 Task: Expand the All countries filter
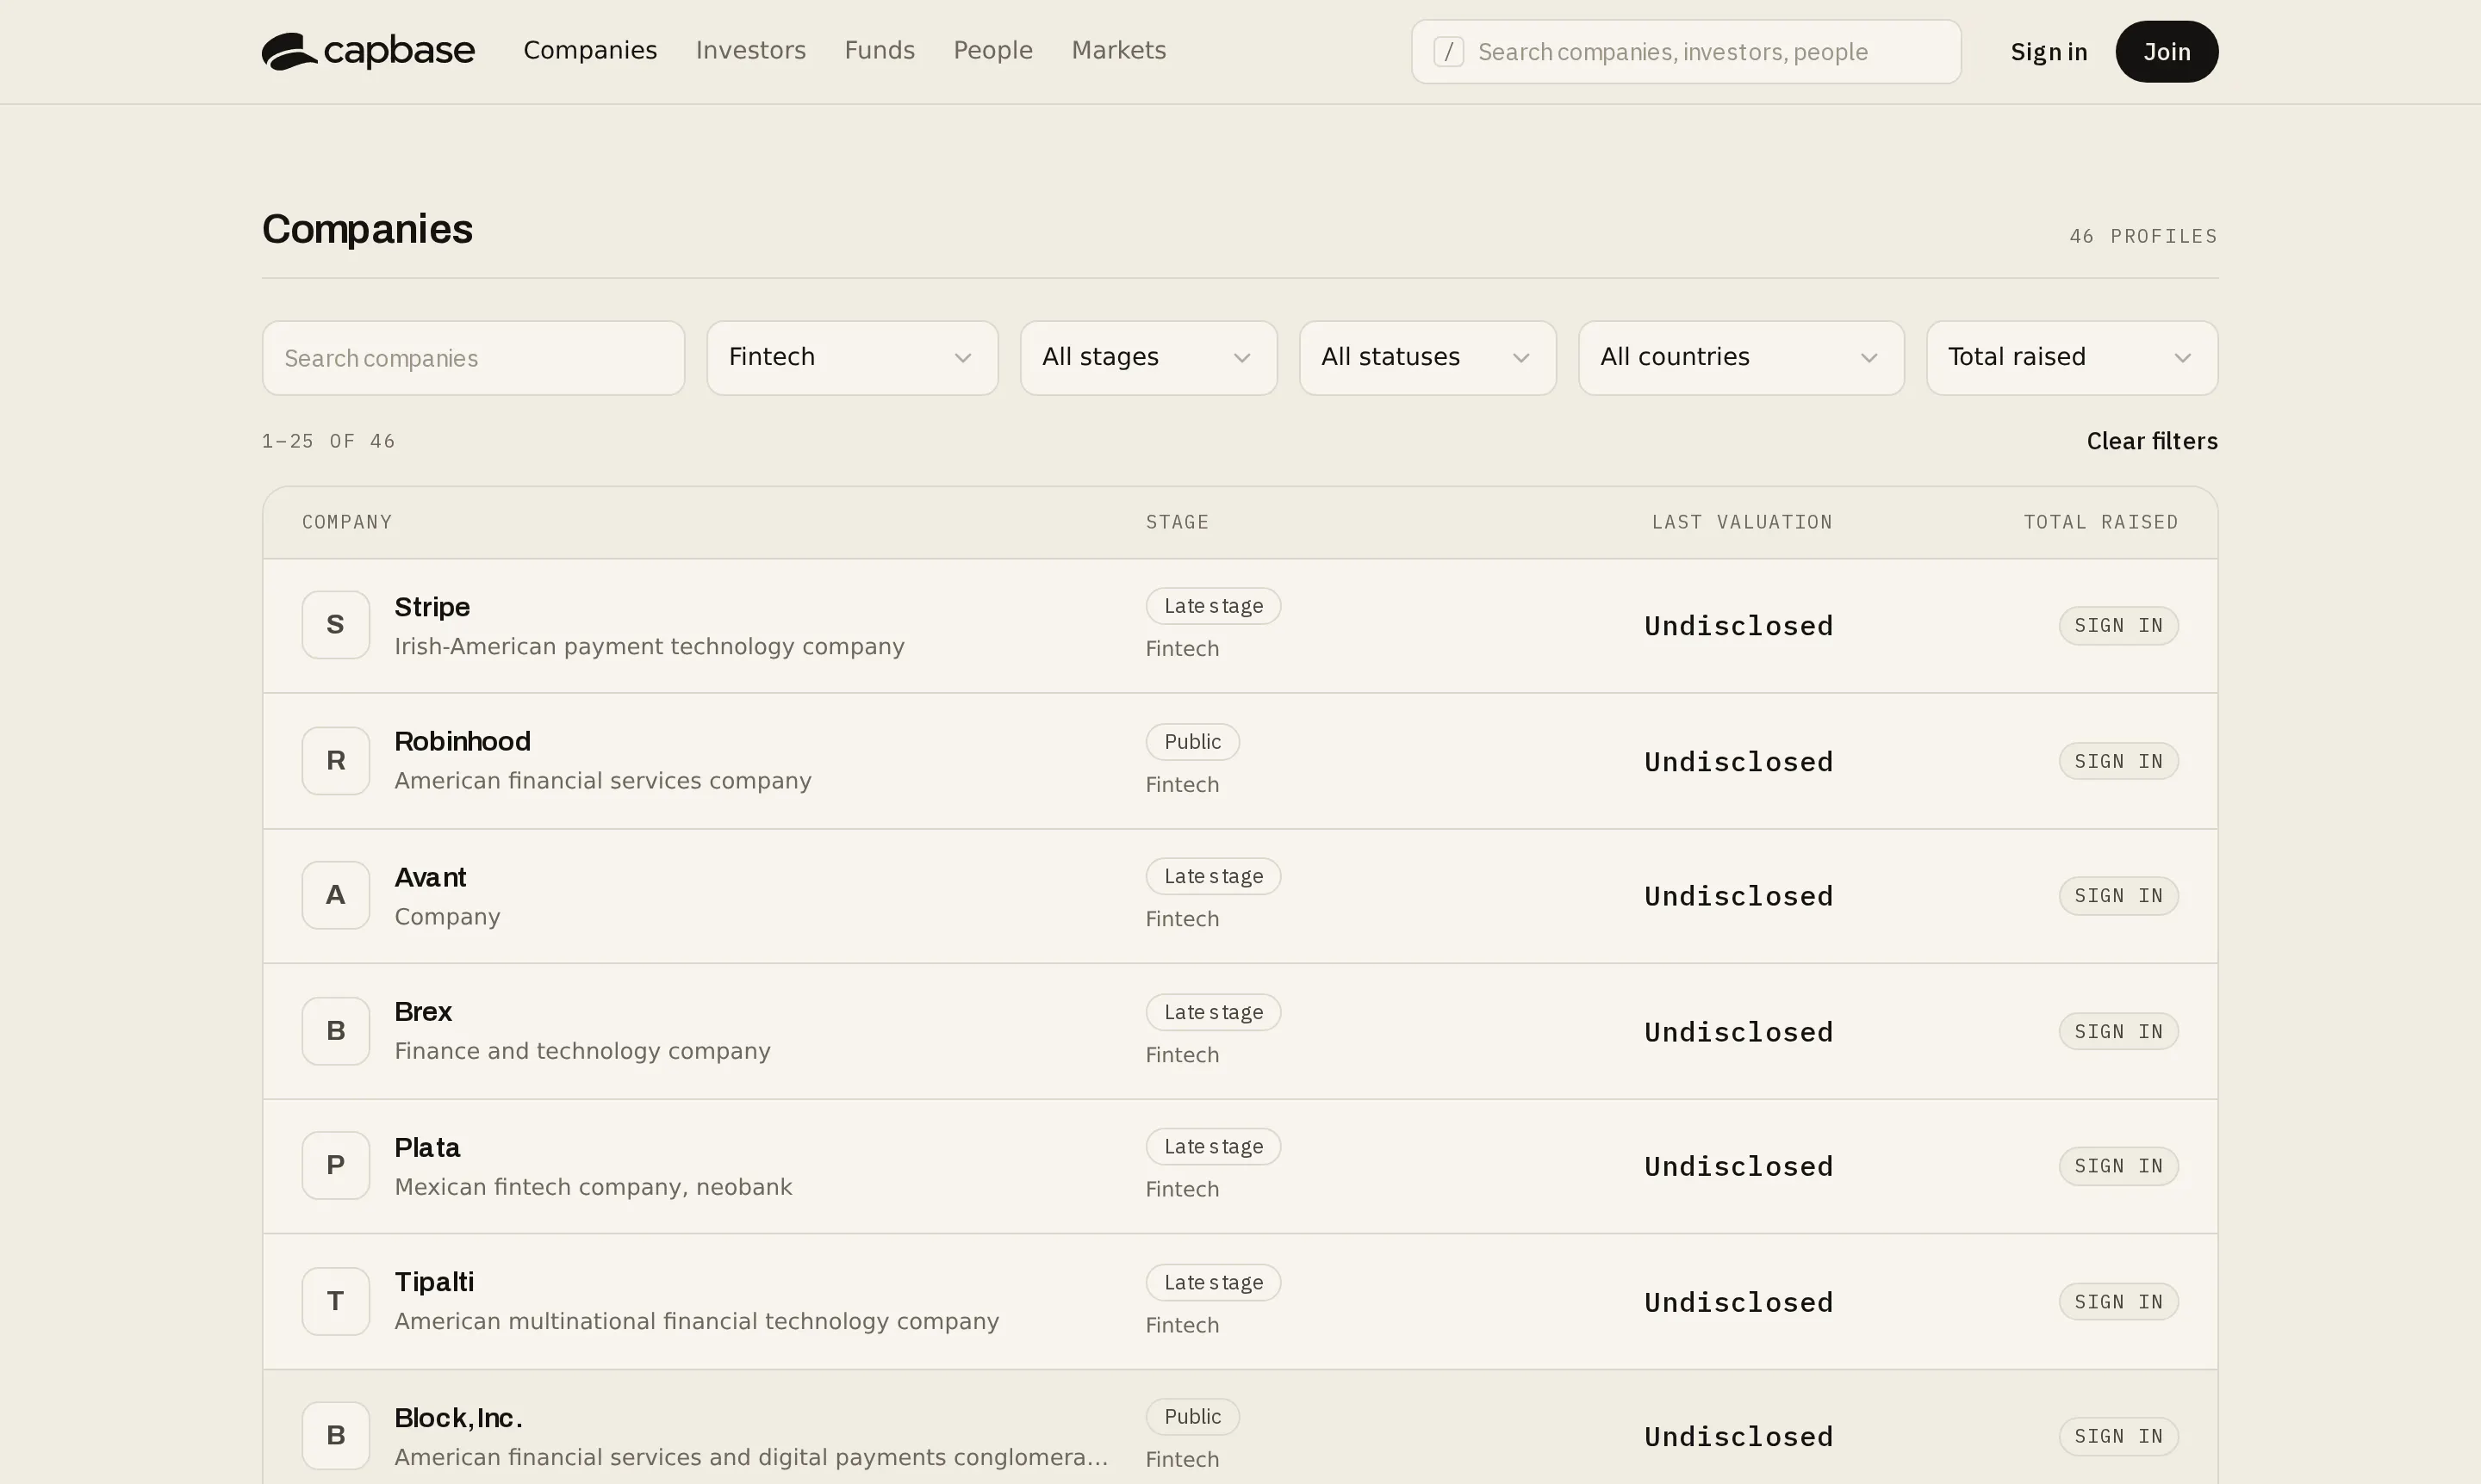1740,358
